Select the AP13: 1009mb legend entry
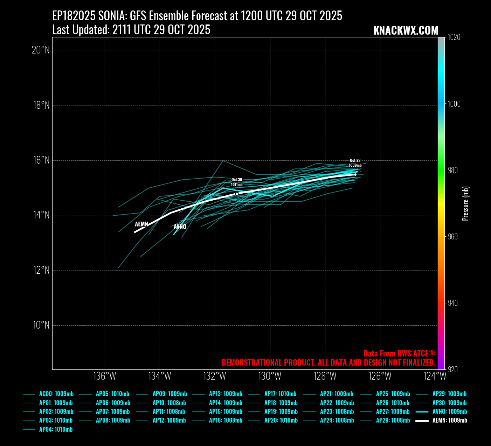The width and height of the screenshot is (491, 446). tap(226, 394)
